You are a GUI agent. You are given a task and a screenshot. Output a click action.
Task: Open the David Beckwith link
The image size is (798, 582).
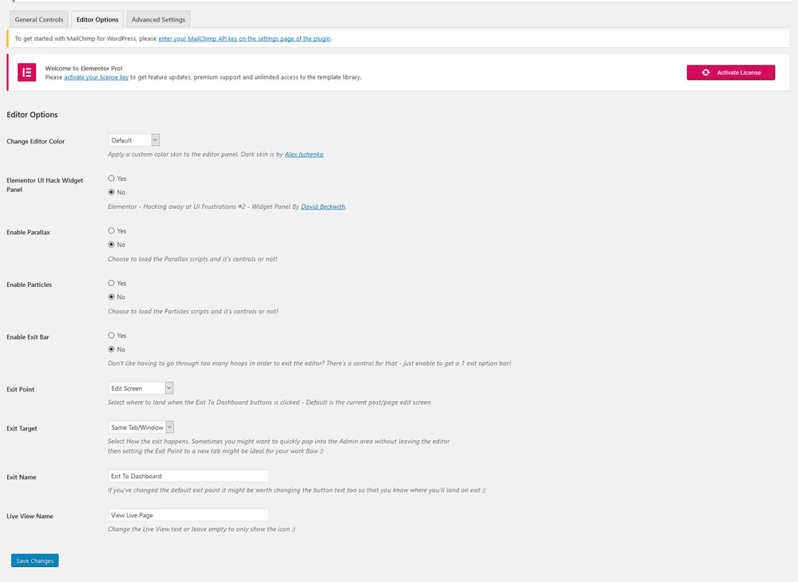click(x=322, y=206)
